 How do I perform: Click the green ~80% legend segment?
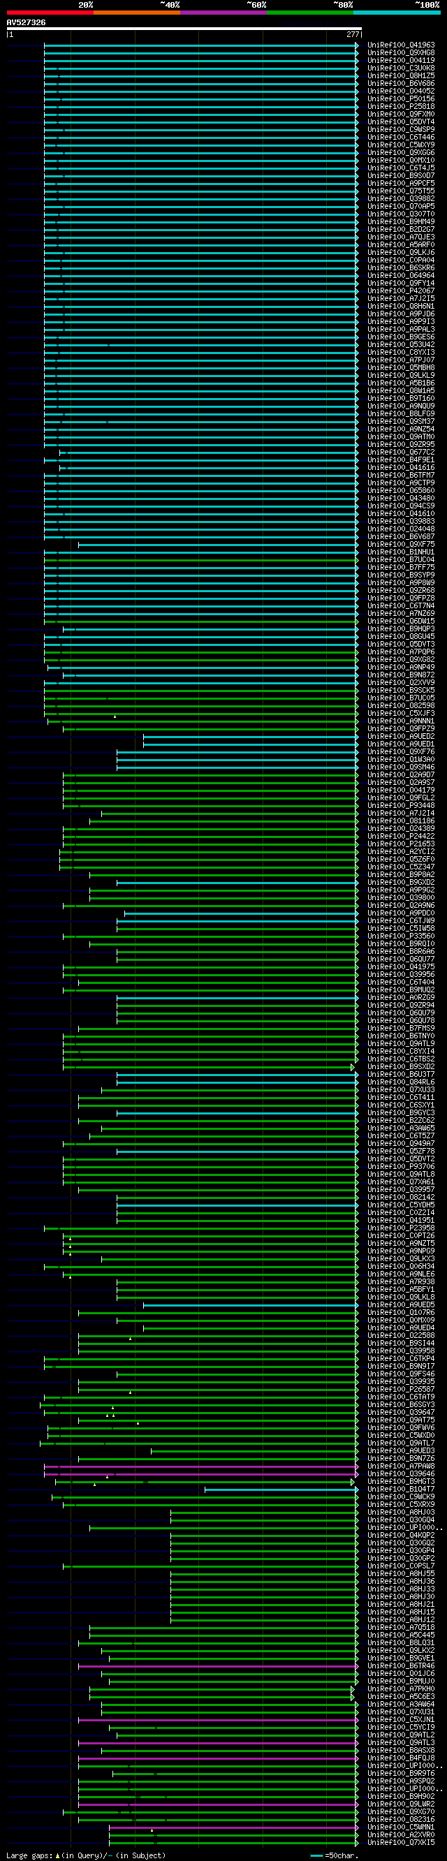coord(311,13)
